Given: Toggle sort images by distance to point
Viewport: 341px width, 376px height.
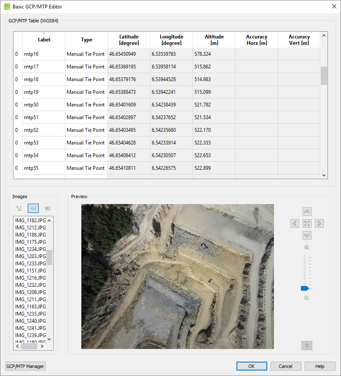Looking at the screenshot, I should pos(33,208).
